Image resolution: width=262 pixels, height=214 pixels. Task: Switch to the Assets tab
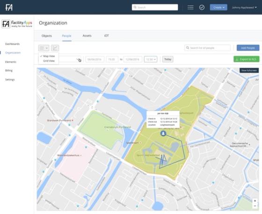pyautogui.click(x=87, y=36)
